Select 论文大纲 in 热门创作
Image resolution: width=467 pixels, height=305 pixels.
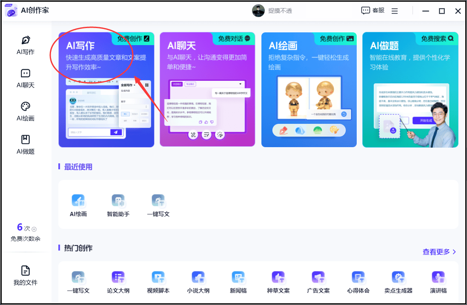pos(118,282)
